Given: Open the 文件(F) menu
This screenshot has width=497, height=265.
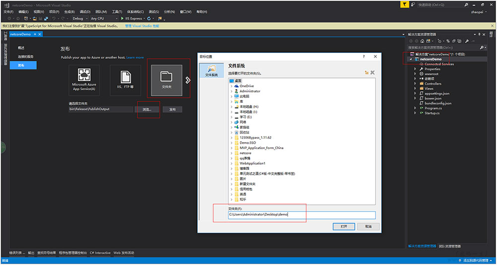Looking at the screenshot, I should click(8, 12).
